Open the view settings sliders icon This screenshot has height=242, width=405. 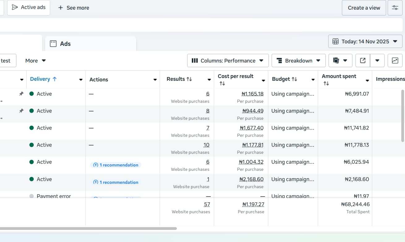tap(395, 8)
